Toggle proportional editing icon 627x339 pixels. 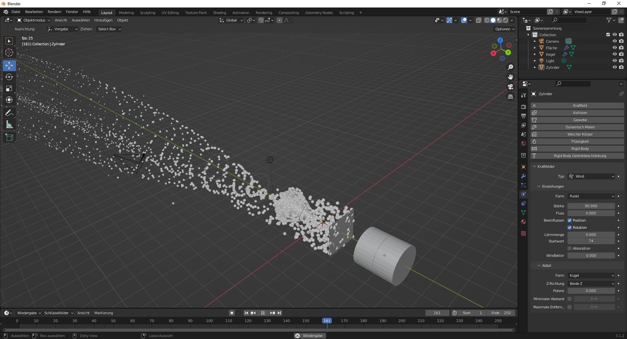click(x=280, y=20)
